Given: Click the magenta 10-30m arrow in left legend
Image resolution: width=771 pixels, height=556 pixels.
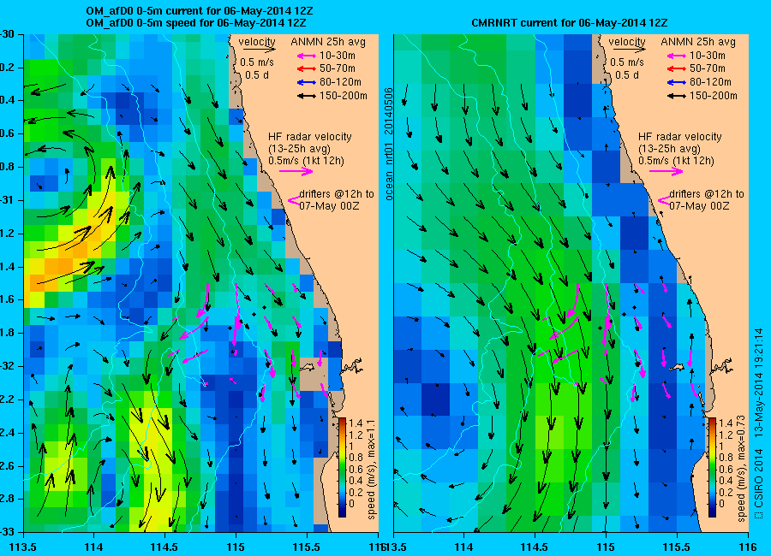Looking at the screenshot, I should click(x=307, y=56).
